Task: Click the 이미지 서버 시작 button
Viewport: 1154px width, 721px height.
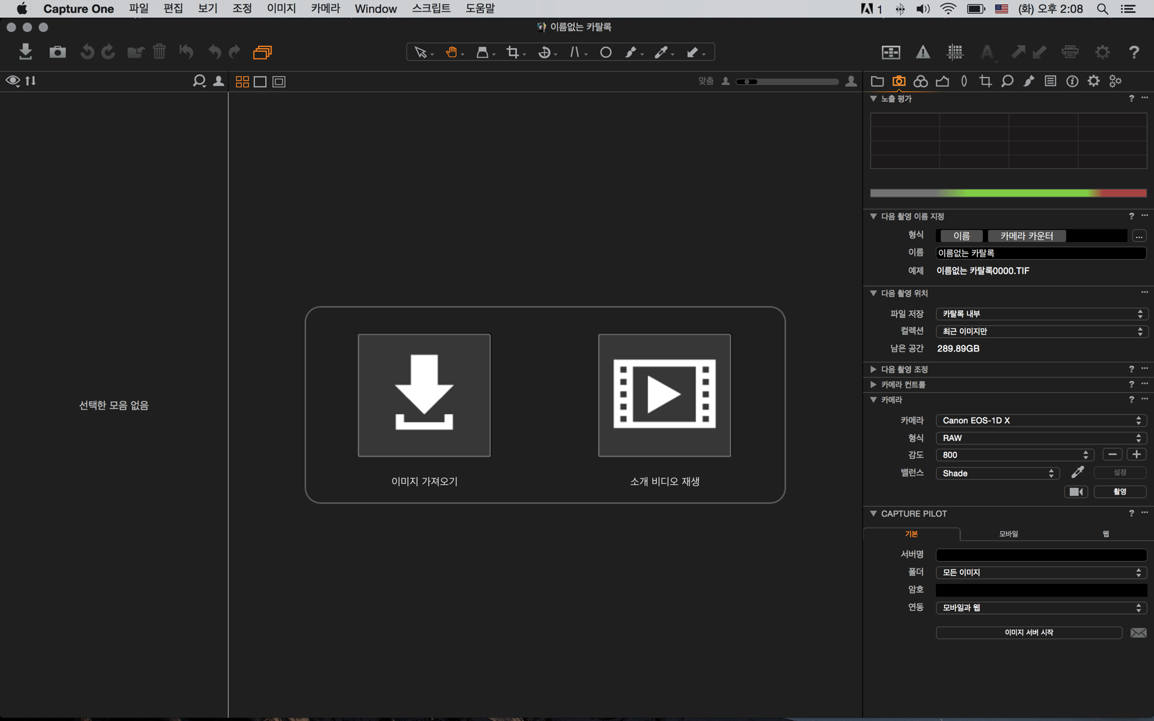Action: [1028, 632]
